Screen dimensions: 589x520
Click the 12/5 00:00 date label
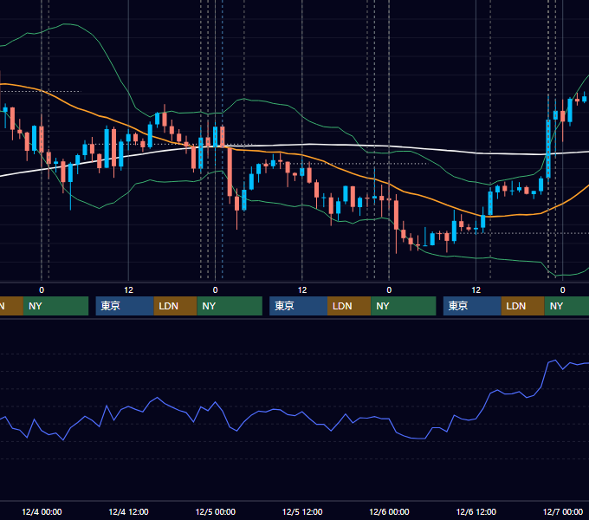pyautogui.click(x=215, y=511)
